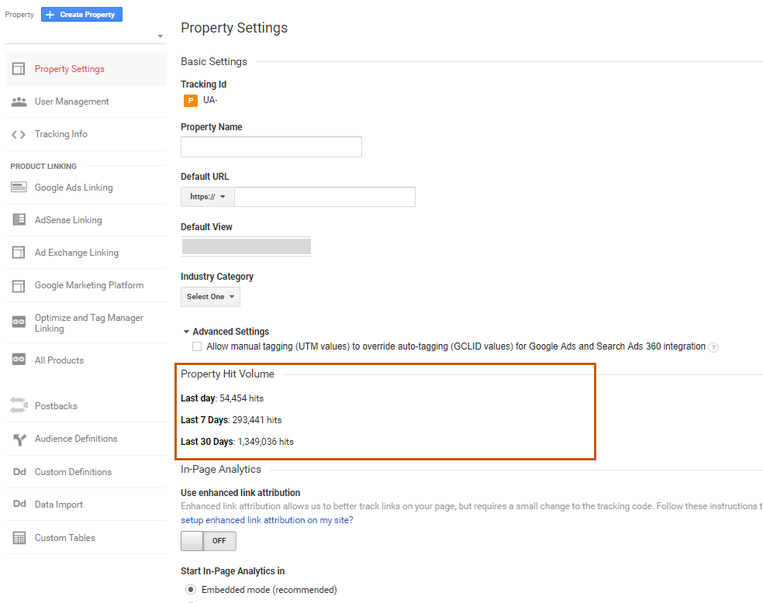
Task: Click the Google Ads Linking icon
Action: tap(19, 188)
